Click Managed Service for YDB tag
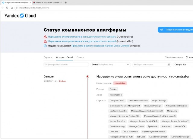Image resolution: width=193 pixels, height=139 pixels. (x=121, y=137)
